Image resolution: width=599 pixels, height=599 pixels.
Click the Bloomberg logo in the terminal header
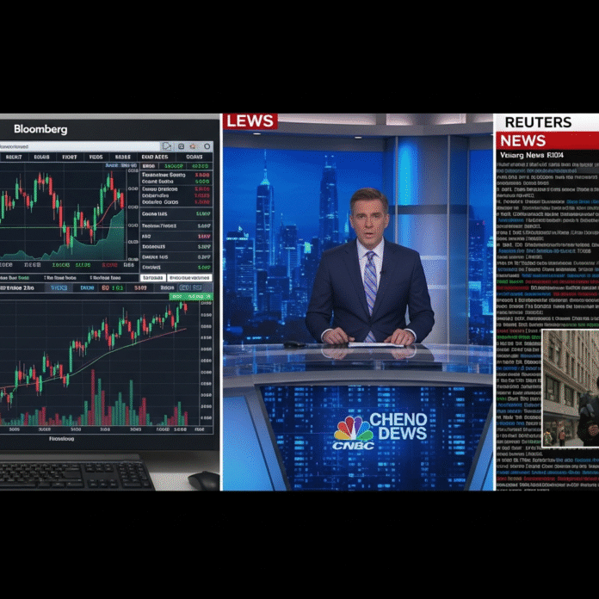[x=40, y=129]
